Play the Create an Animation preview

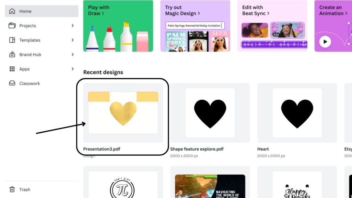[x=325, y=42]
